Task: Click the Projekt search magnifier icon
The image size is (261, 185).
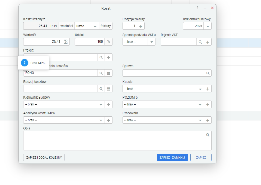Action: (x=101, y=57)
